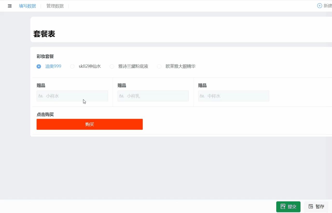
Task: Save draft using the 暂存 button
Action: coord(316,207)
